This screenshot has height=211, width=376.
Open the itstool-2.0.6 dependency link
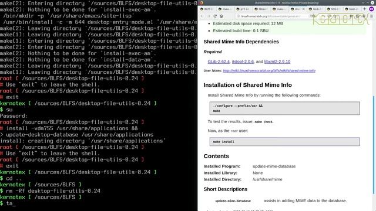243,62
